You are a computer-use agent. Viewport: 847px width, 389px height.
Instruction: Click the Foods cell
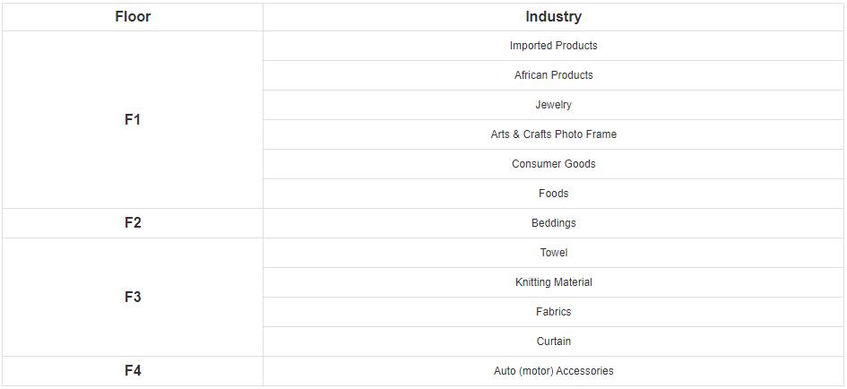(x=553, y=194)
